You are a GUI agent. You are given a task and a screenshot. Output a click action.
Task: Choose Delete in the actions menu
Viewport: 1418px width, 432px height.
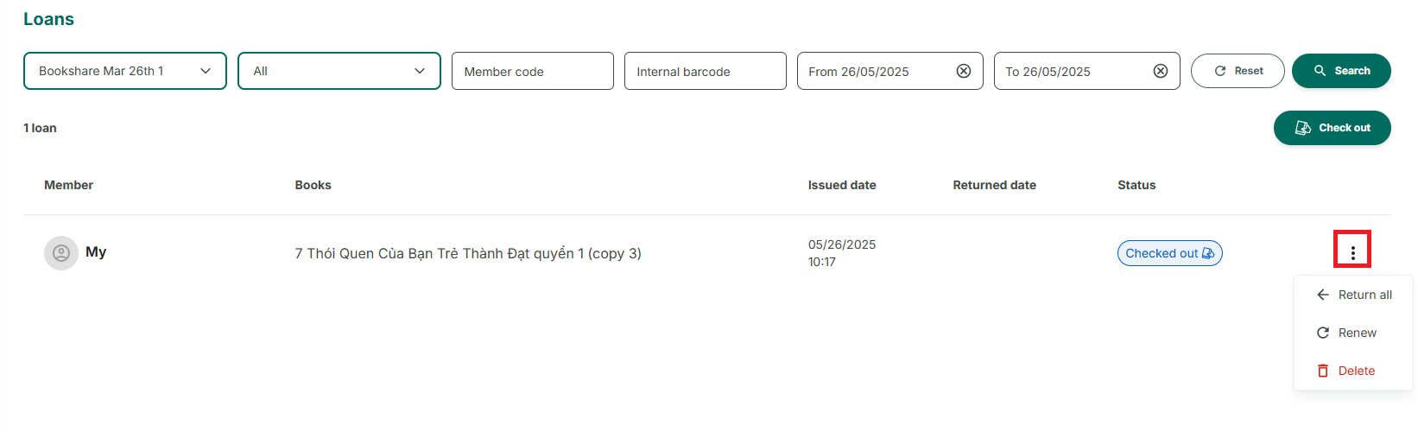[1353, 371]
